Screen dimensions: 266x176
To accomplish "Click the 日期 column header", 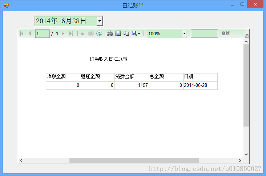I will [x=200, y=77].
